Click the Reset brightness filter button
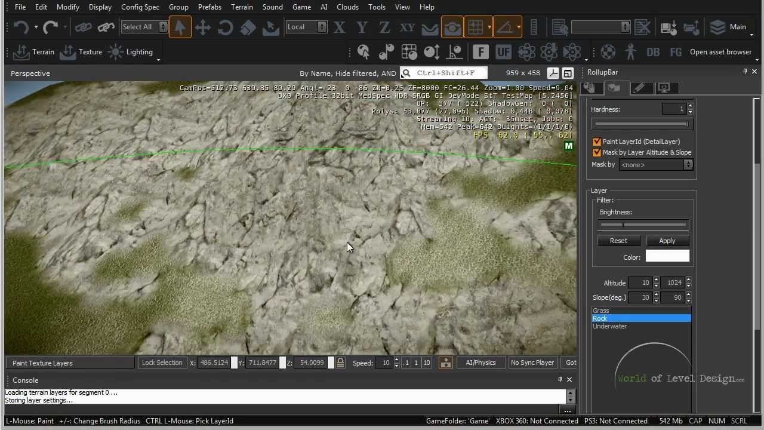 [x=618, y=241]
